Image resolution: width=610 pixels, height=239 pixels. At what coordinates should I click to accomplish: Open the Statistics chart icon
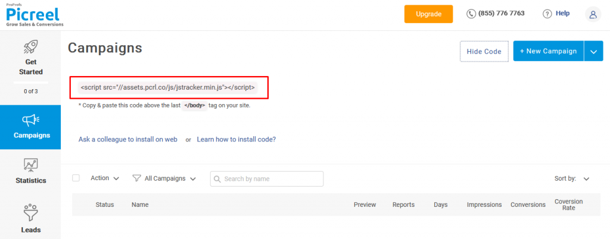pyautogui.click(x=30, y=165)
